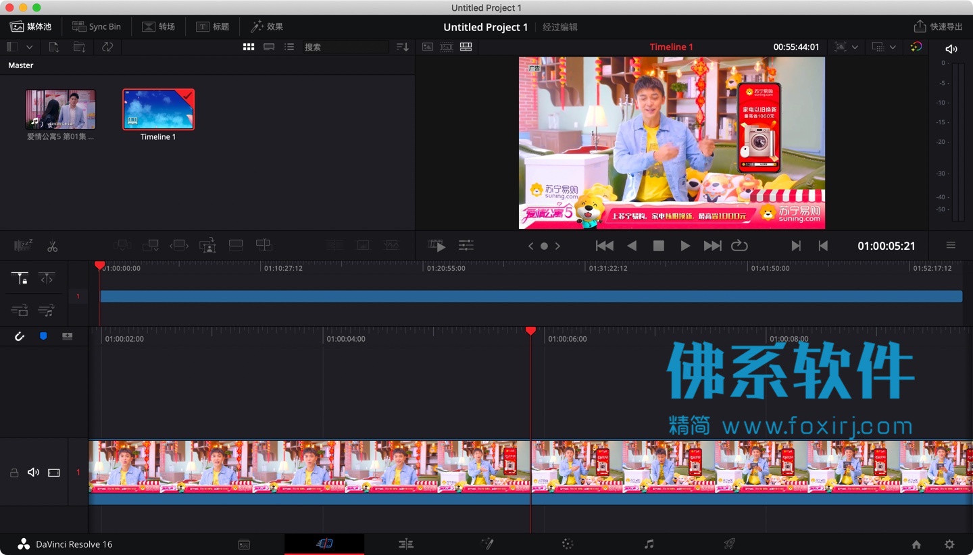Click the Close Up edit icon
973x555 pixels.
tap(207, 246)
